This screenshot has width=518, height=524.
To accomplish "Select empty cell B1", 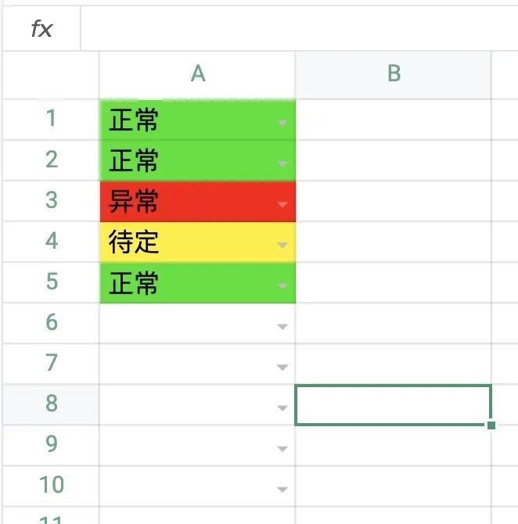I will point(394,120).
